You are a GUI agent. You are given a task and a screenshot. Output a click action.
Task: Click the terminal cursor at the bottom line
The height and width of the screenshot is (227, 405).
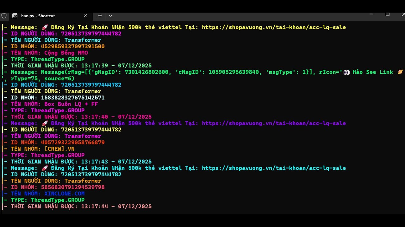pyautogui.click(x=1, y=212)
